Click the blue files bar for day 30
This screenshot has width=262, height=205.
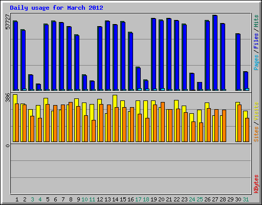click(x=238, y=62)
